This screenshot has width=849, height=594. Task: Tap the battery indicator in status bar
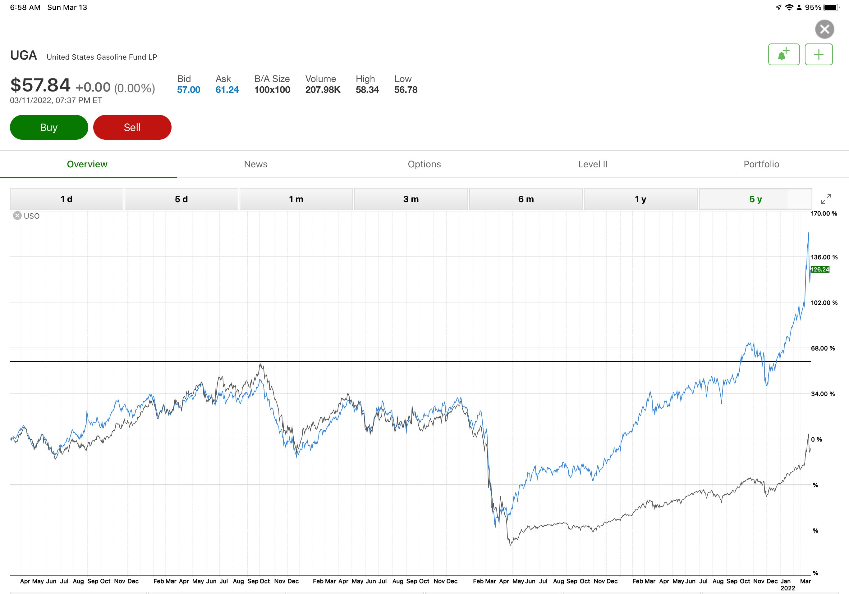tap(831, 7)
